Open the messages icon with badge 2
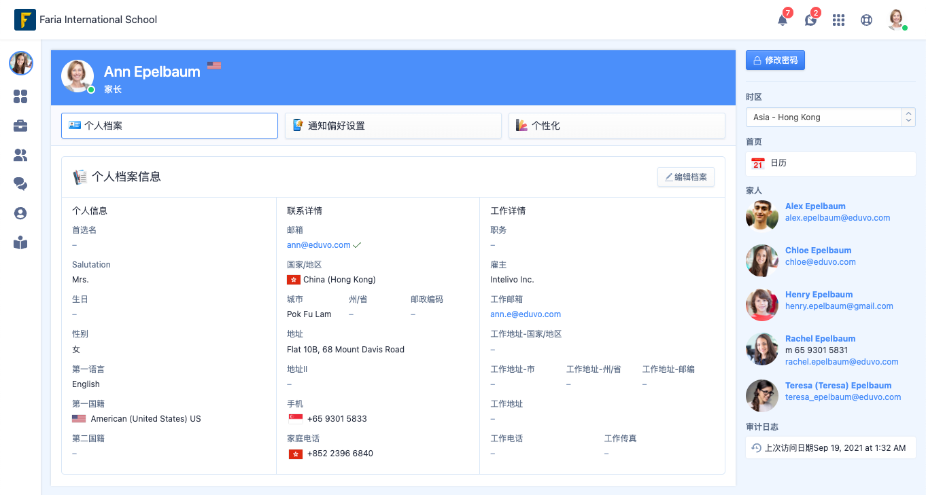Screen dimensions: 926x495 pyautogui.click(x=810, y=20)
